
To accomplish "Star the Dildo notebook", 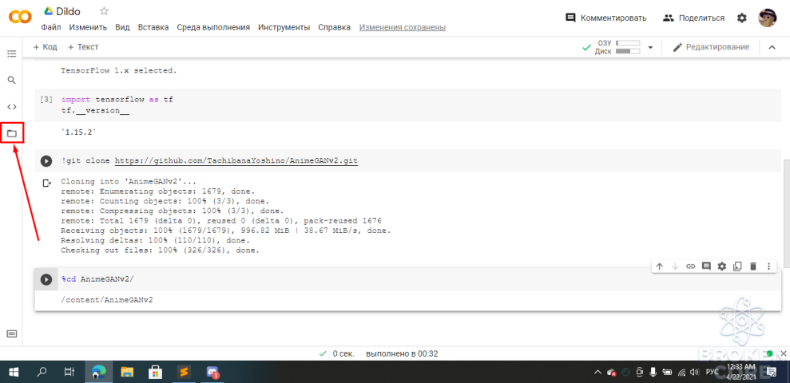I will [104, 10].
